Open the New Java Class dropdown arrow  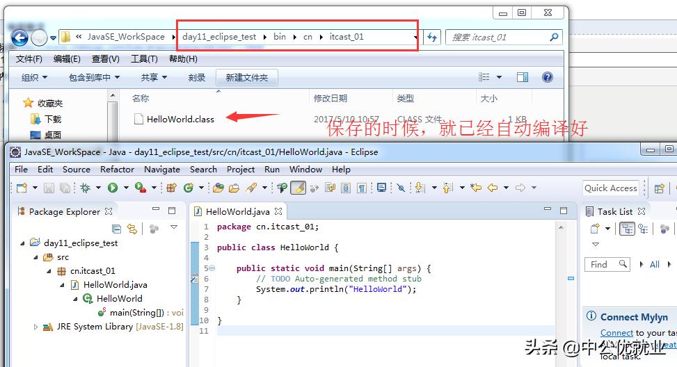(x=201, y=188)
